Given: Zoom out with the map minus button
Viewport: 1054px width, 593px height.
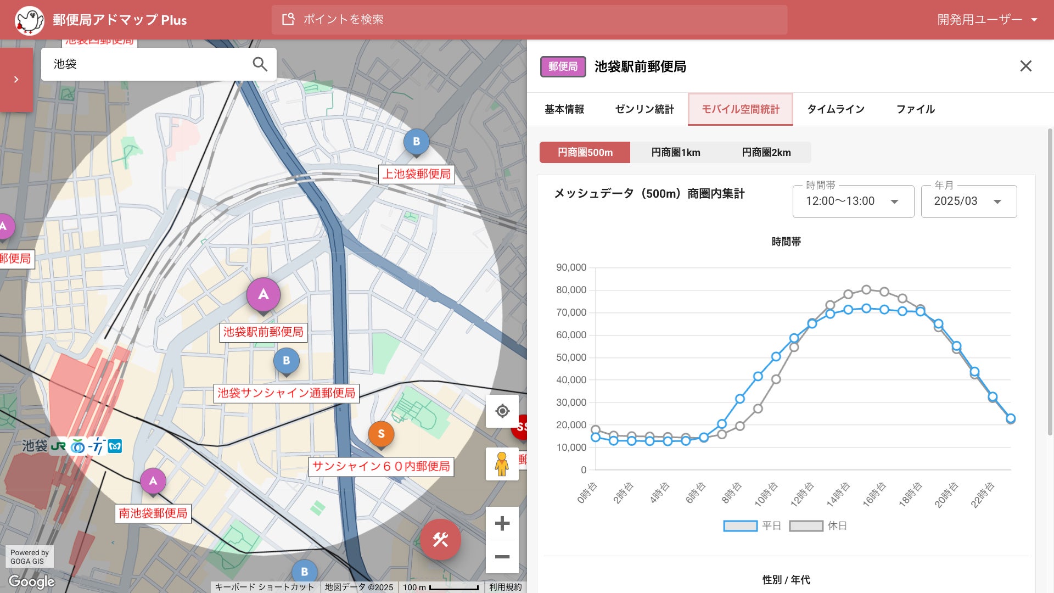Looking at the screenshot, I should coord(502,557).
